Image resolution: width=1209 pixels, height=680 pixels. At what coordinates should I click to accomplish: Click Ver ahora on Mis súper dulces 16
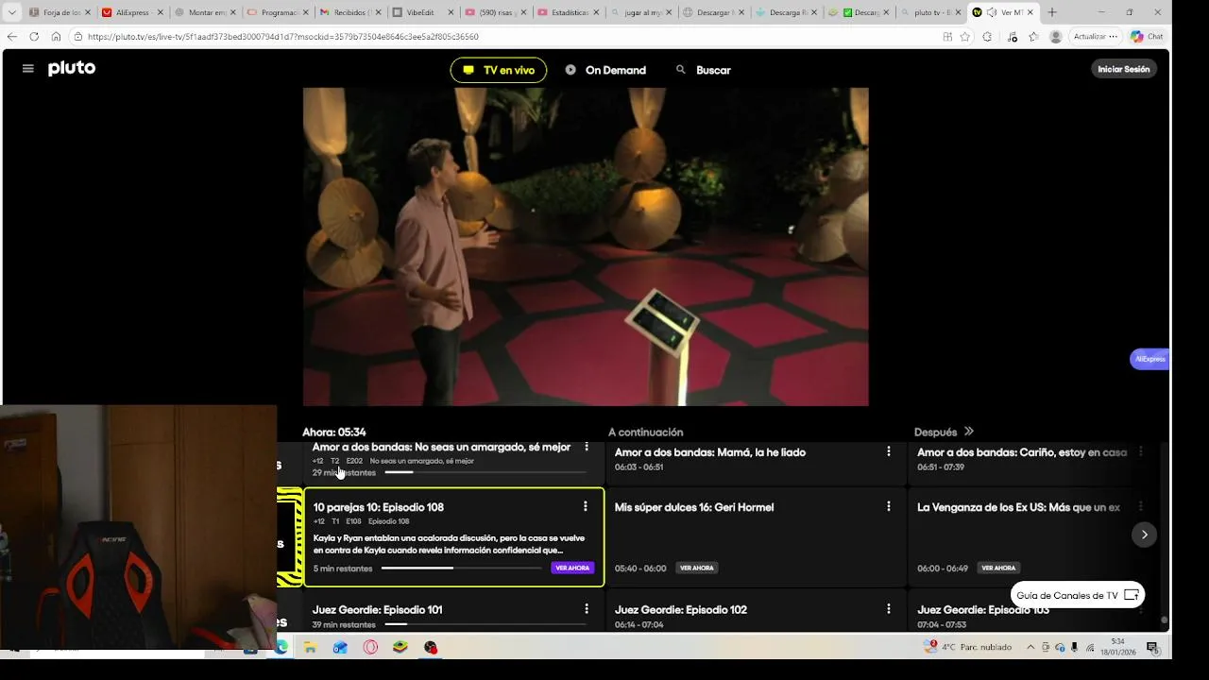pos(697,568)
